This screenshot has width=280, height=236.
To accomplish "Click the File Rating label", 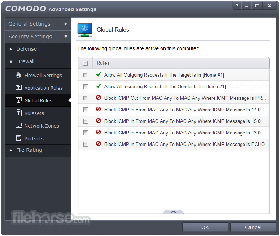I will click(x=29, y=150).
